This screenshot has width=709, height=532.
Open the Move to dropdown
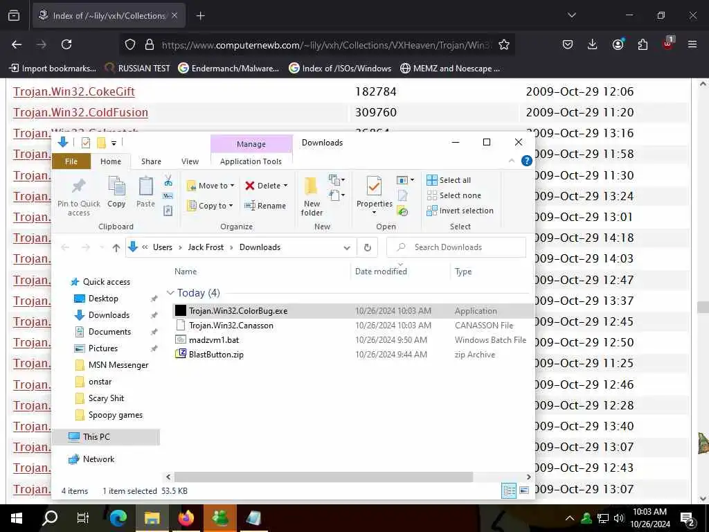(210, 186)
